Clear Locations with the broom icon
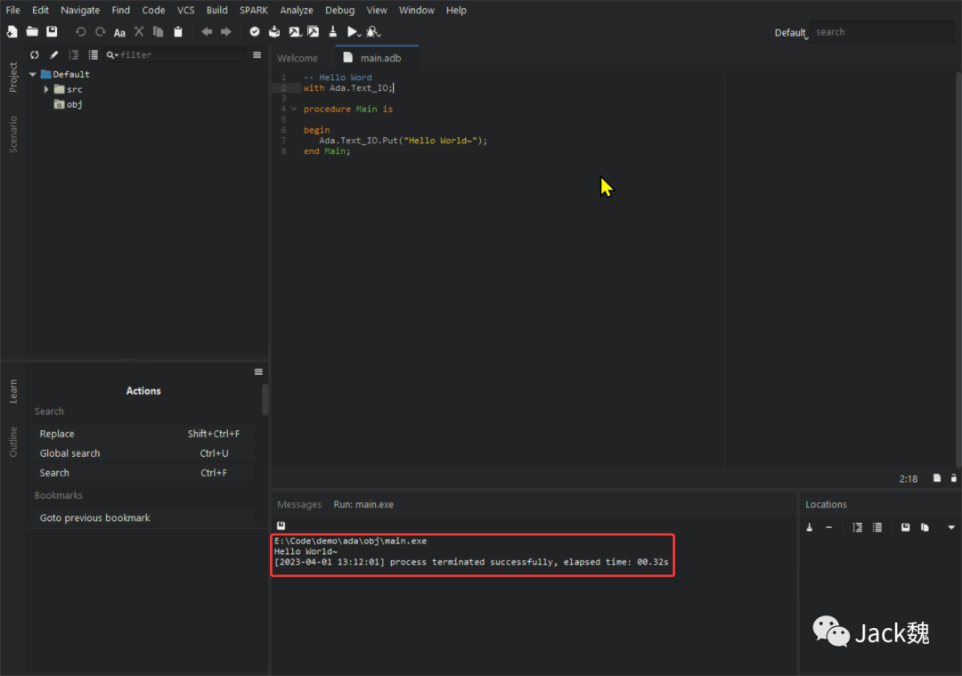Image resolution: width=962 pixels, height=676 pixels. tap(810, 527)
